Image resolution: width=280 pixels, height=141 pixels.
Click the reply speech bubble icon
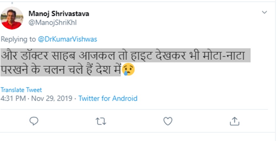click(34, 121)
